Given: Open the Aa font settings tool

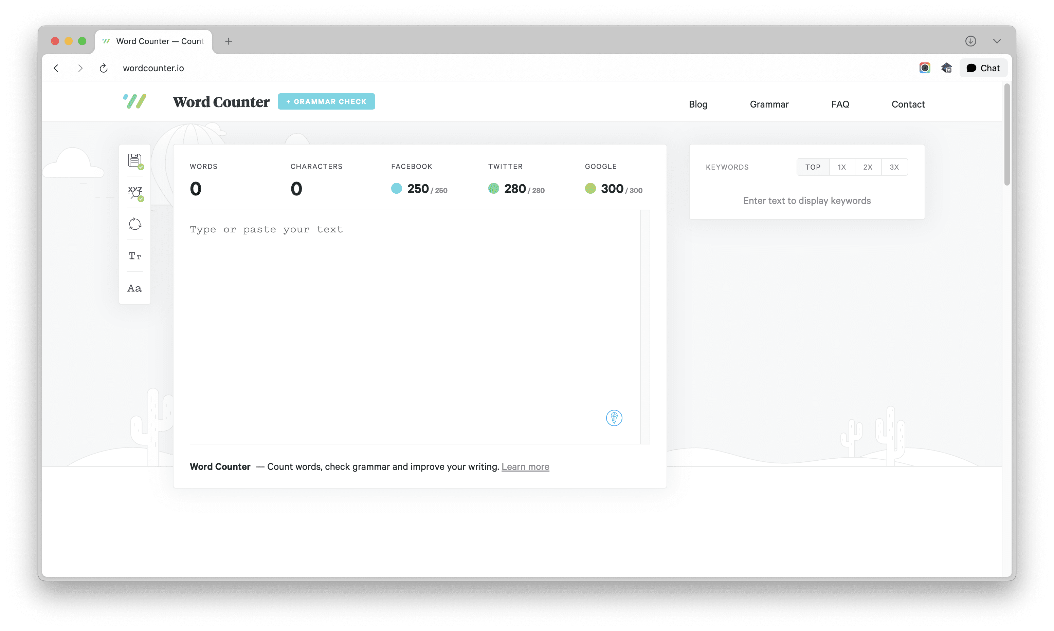Looking at the screenshot, I should coord(134,288).
